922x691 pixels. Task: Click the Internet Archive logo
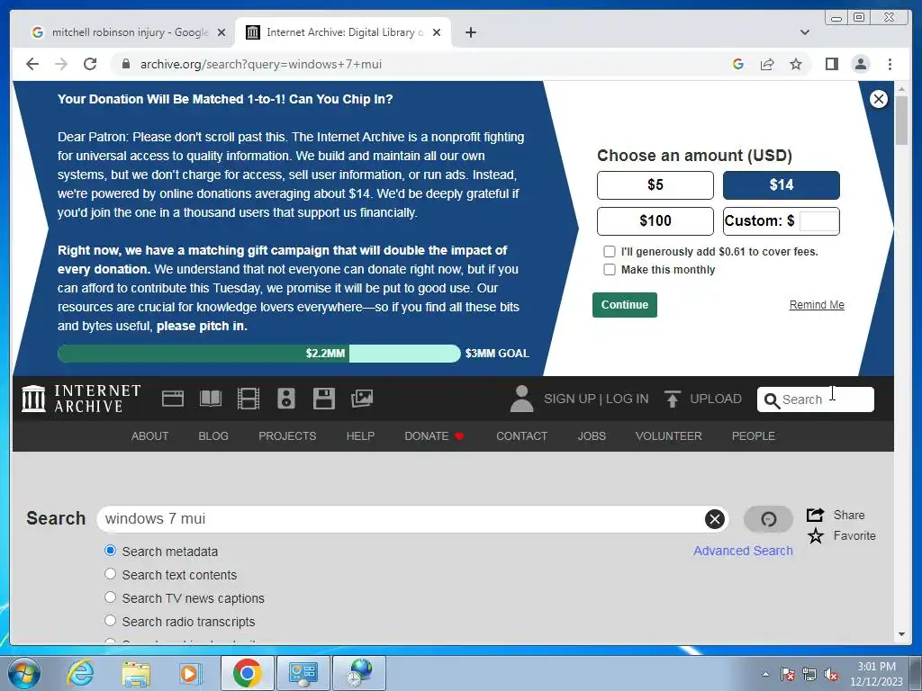click(x=81, y=399)
